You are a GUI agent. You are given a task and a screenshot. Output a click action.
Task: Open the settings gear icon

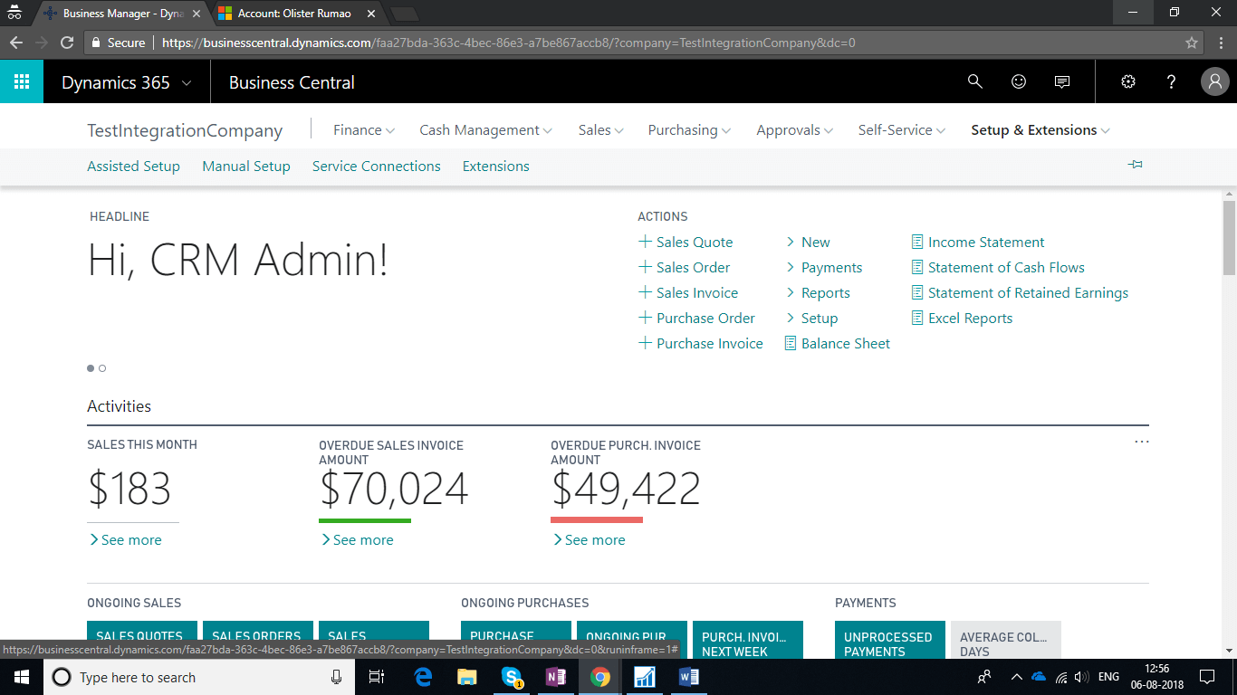tap(1128, 81)
